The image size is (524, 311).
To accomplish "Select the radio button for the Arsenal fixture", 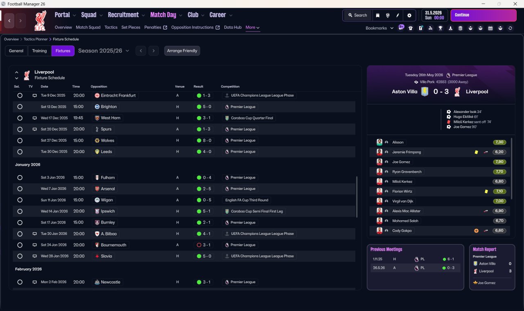I will 20,189.
